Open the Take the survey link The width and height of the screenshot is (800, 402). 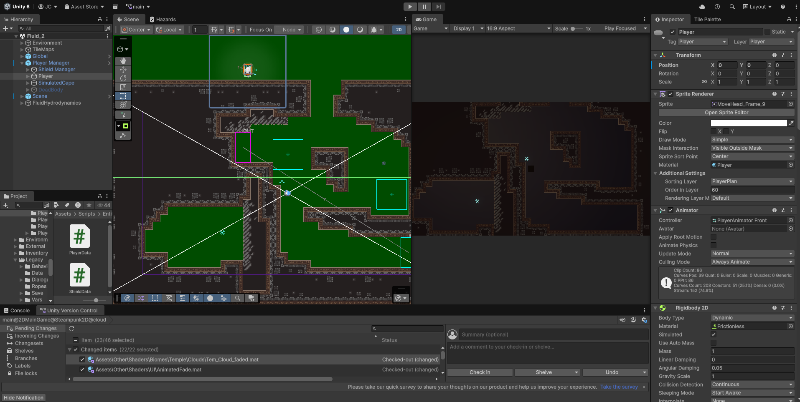point(619,387)
